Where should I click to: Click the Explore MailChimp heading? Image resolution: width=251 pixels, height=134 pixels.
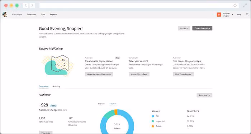[x=51, y=49]
